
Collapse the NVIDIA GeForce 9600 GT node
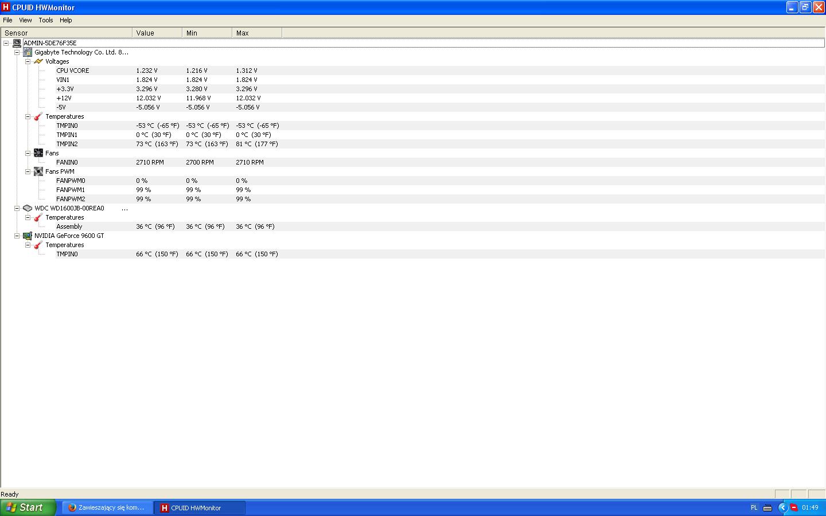click(17, 236)
